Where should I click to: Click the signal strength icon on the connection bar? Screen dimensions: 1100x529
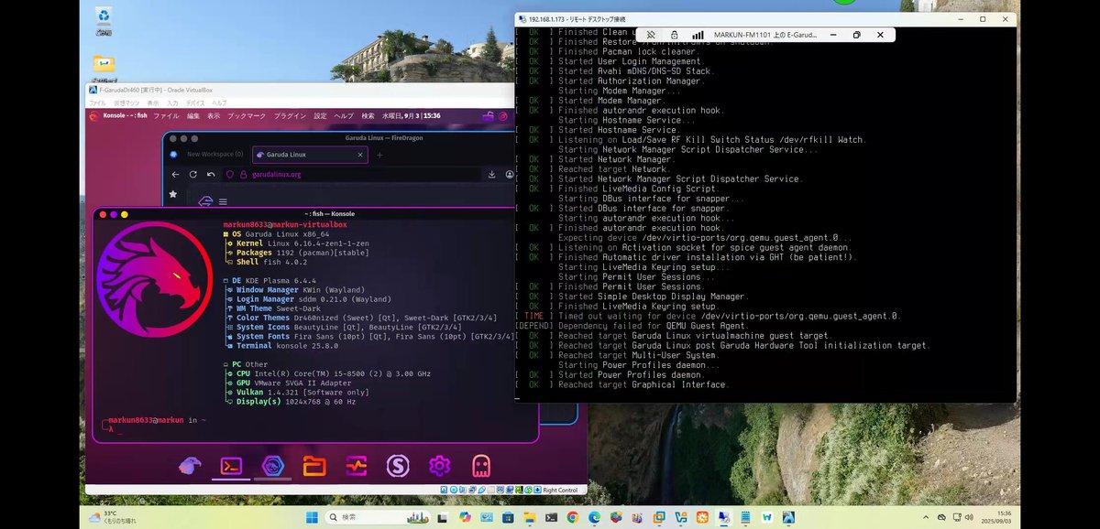(x=697, y=35)
